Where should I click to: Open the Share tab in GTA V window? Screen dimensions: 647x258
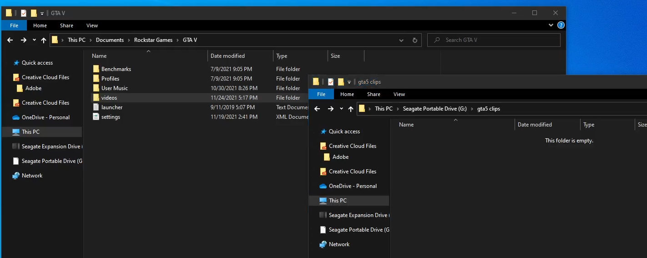[66, 25]
